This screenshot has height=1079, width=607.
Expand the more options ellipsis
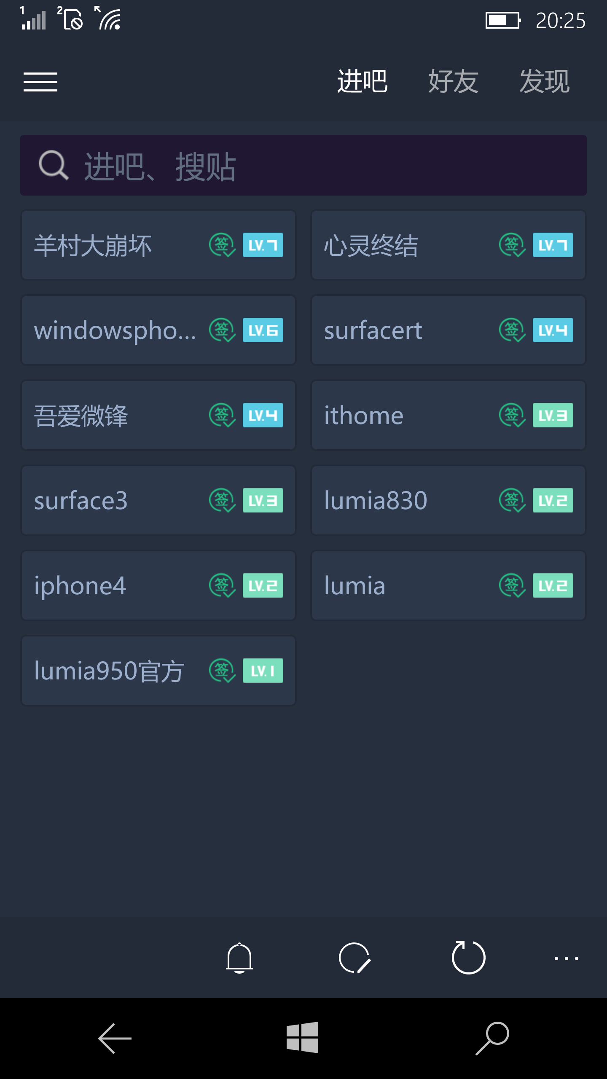[x=566, y=958]
